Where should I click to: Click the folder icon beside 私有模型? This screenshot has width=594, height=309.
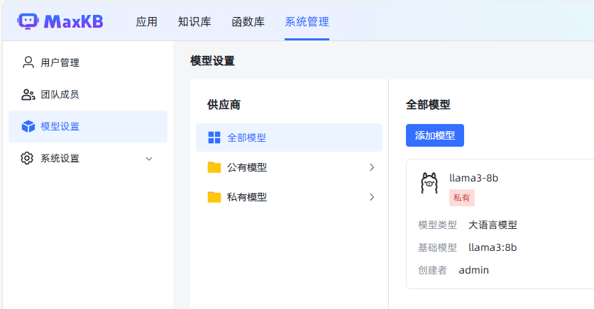coord(214,197)
